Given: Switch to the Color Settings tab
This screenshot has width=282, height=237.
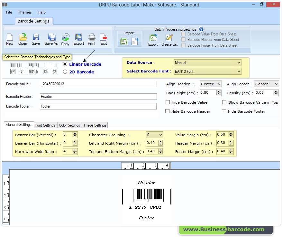Looking at the screenshot, I should tap(69, 125).
